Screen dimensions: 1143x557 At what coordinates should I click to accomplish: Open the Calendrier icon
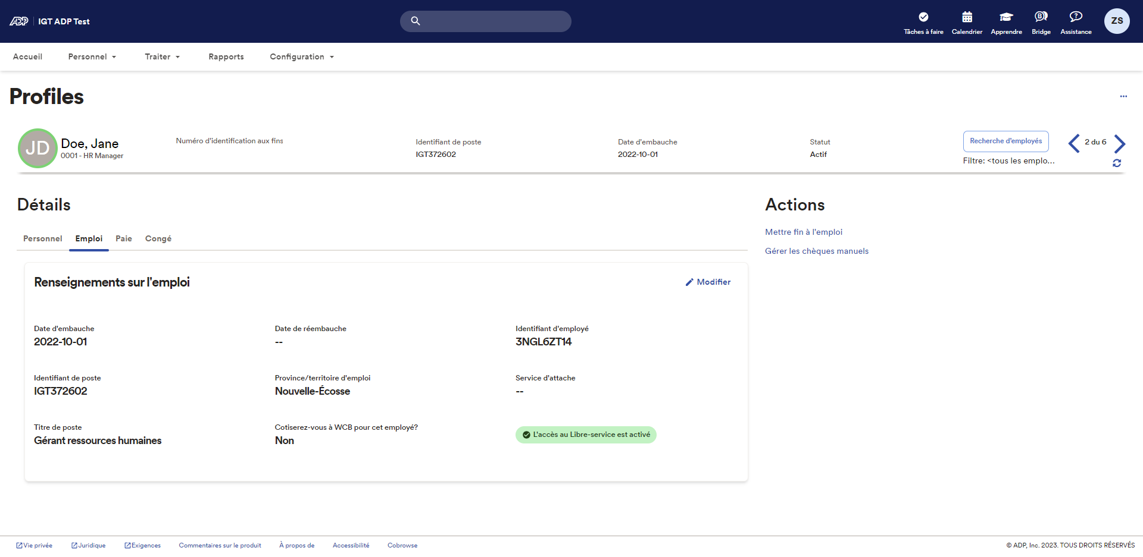967,17
